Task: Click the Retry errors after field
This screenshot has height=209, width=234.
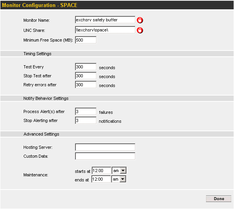Action: 86,85
